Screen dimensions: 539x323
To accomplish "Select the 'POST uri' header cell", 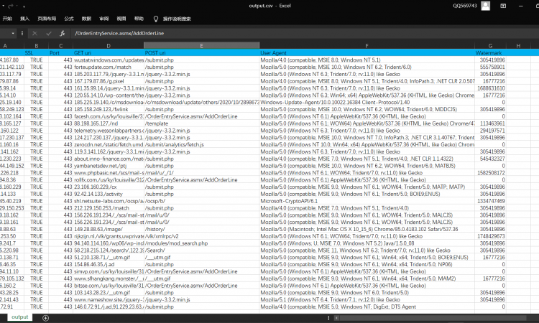I will [201, 53].
